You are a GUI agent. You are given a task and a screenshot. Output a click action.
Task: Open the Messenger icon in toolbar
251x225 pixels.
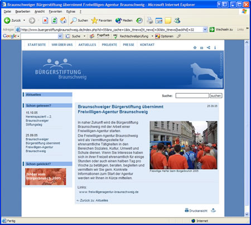click(x=177, y=20)
